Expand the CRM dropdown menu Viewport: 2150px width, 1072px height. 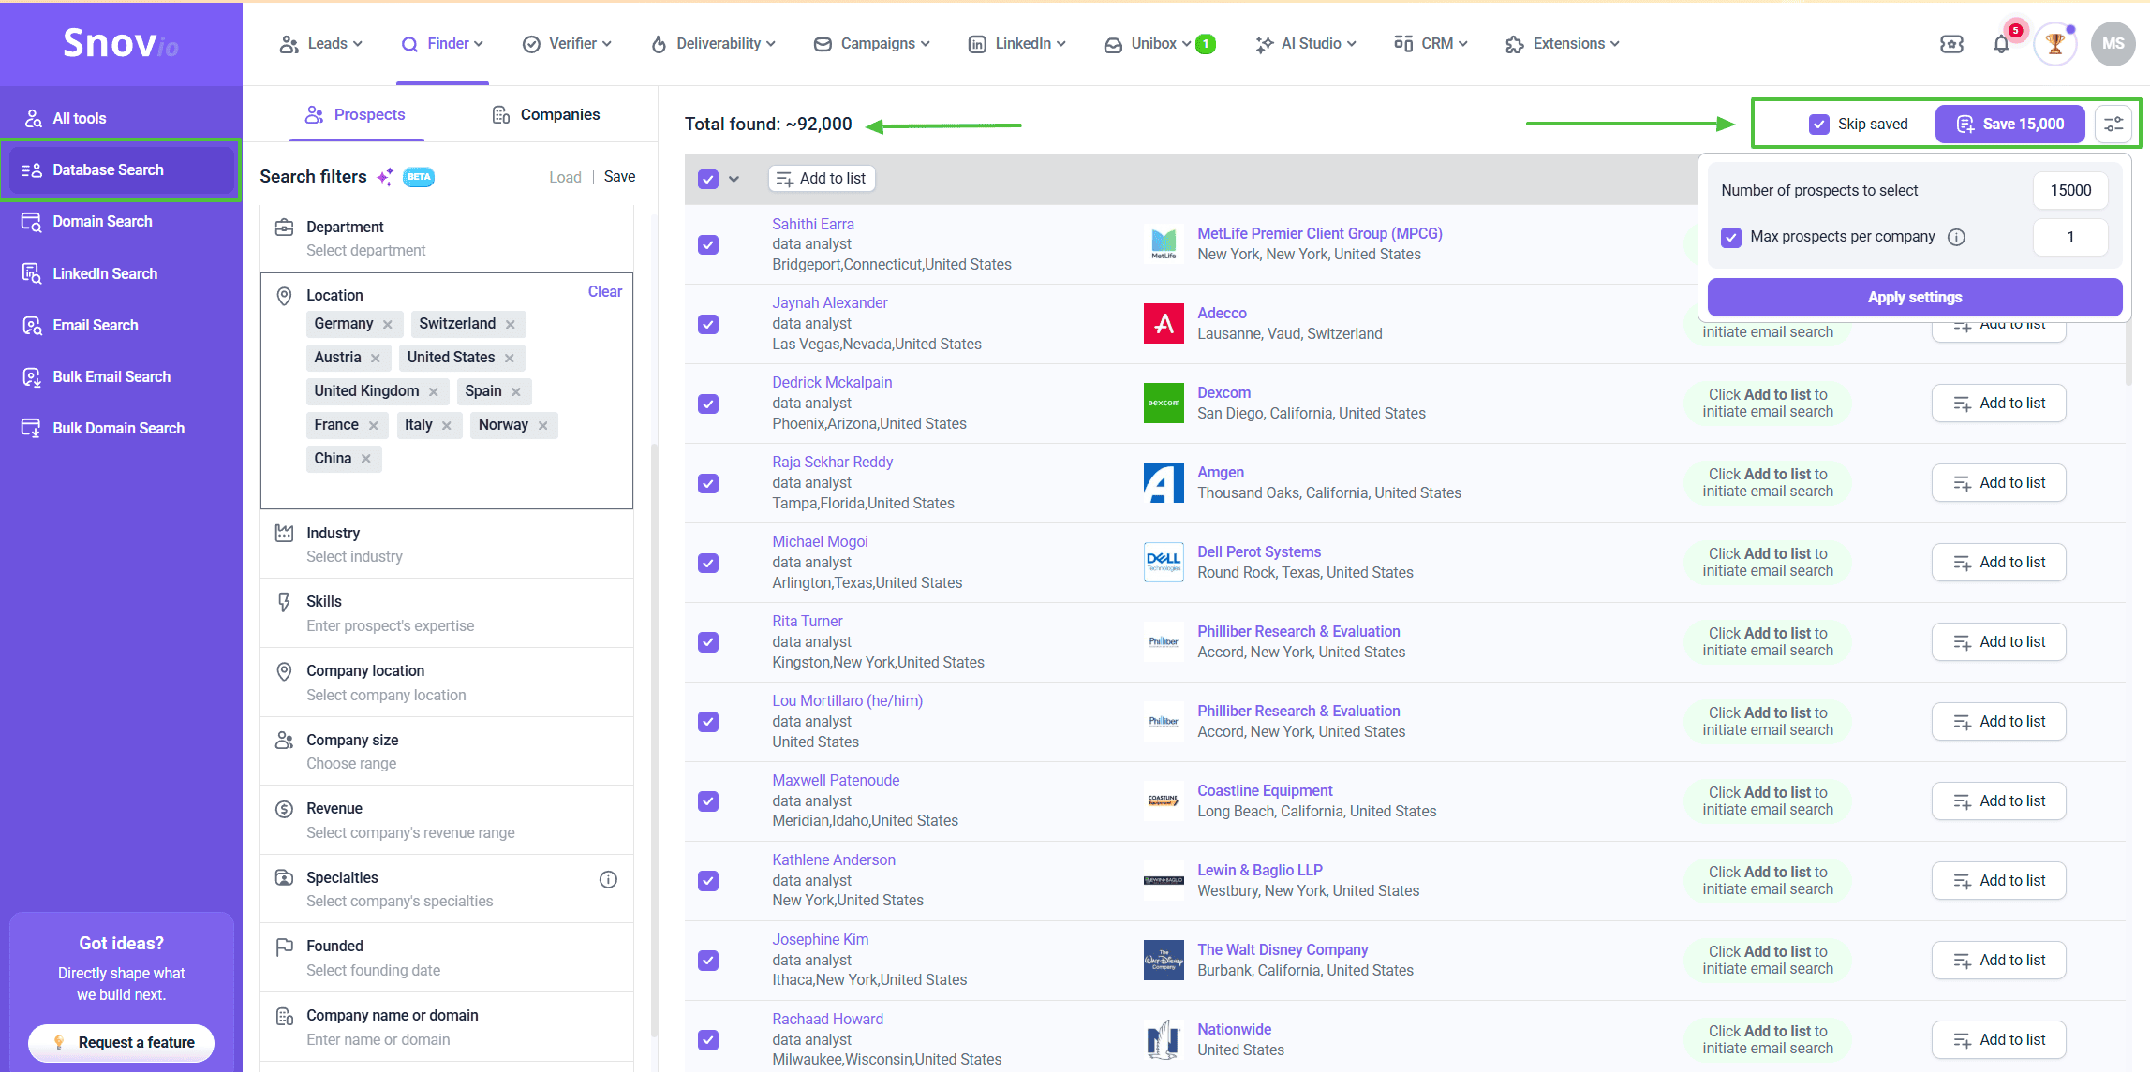click(x=1431, y=44)
